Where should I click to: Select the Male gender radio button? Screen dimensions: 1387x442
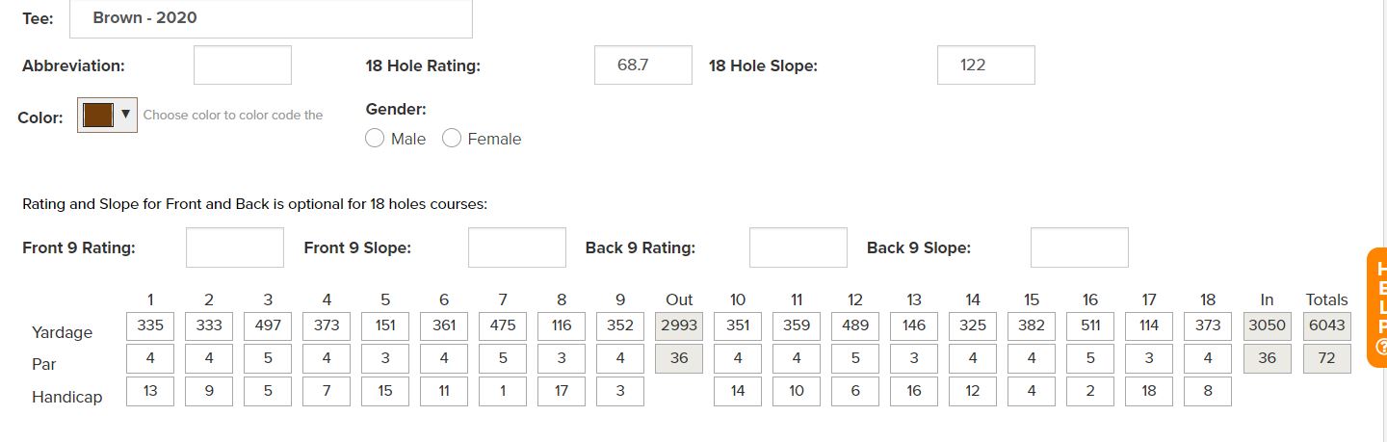[375, 139]
